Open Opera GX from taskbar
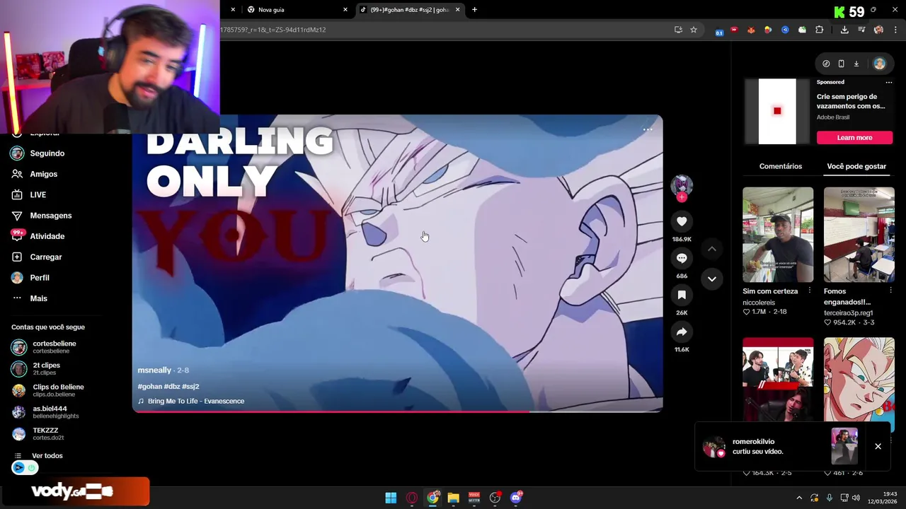The width and height of the screenshot is (906, 509). point(411,498)
